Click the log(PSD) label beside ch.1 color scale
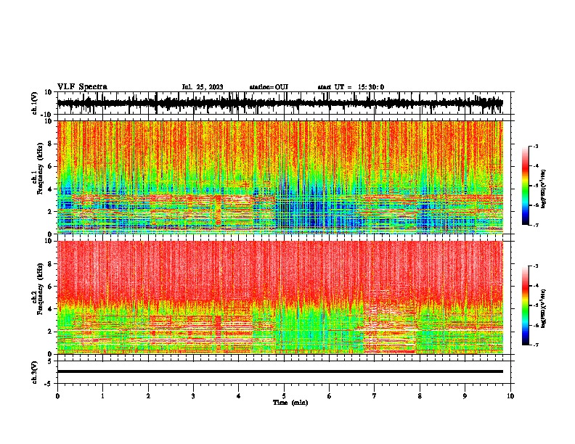Image resolution: width=575 pixels, height=444 pixels. click(544, 189)
